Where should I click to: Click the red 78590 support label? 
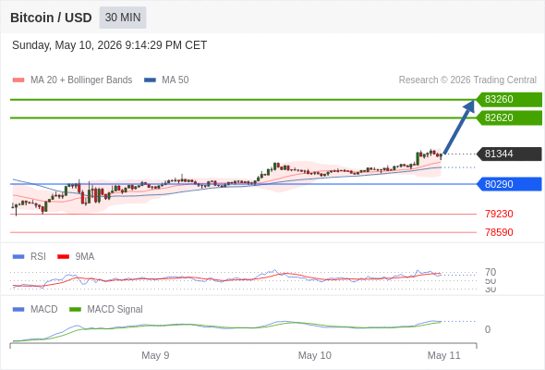click(499, 232)
